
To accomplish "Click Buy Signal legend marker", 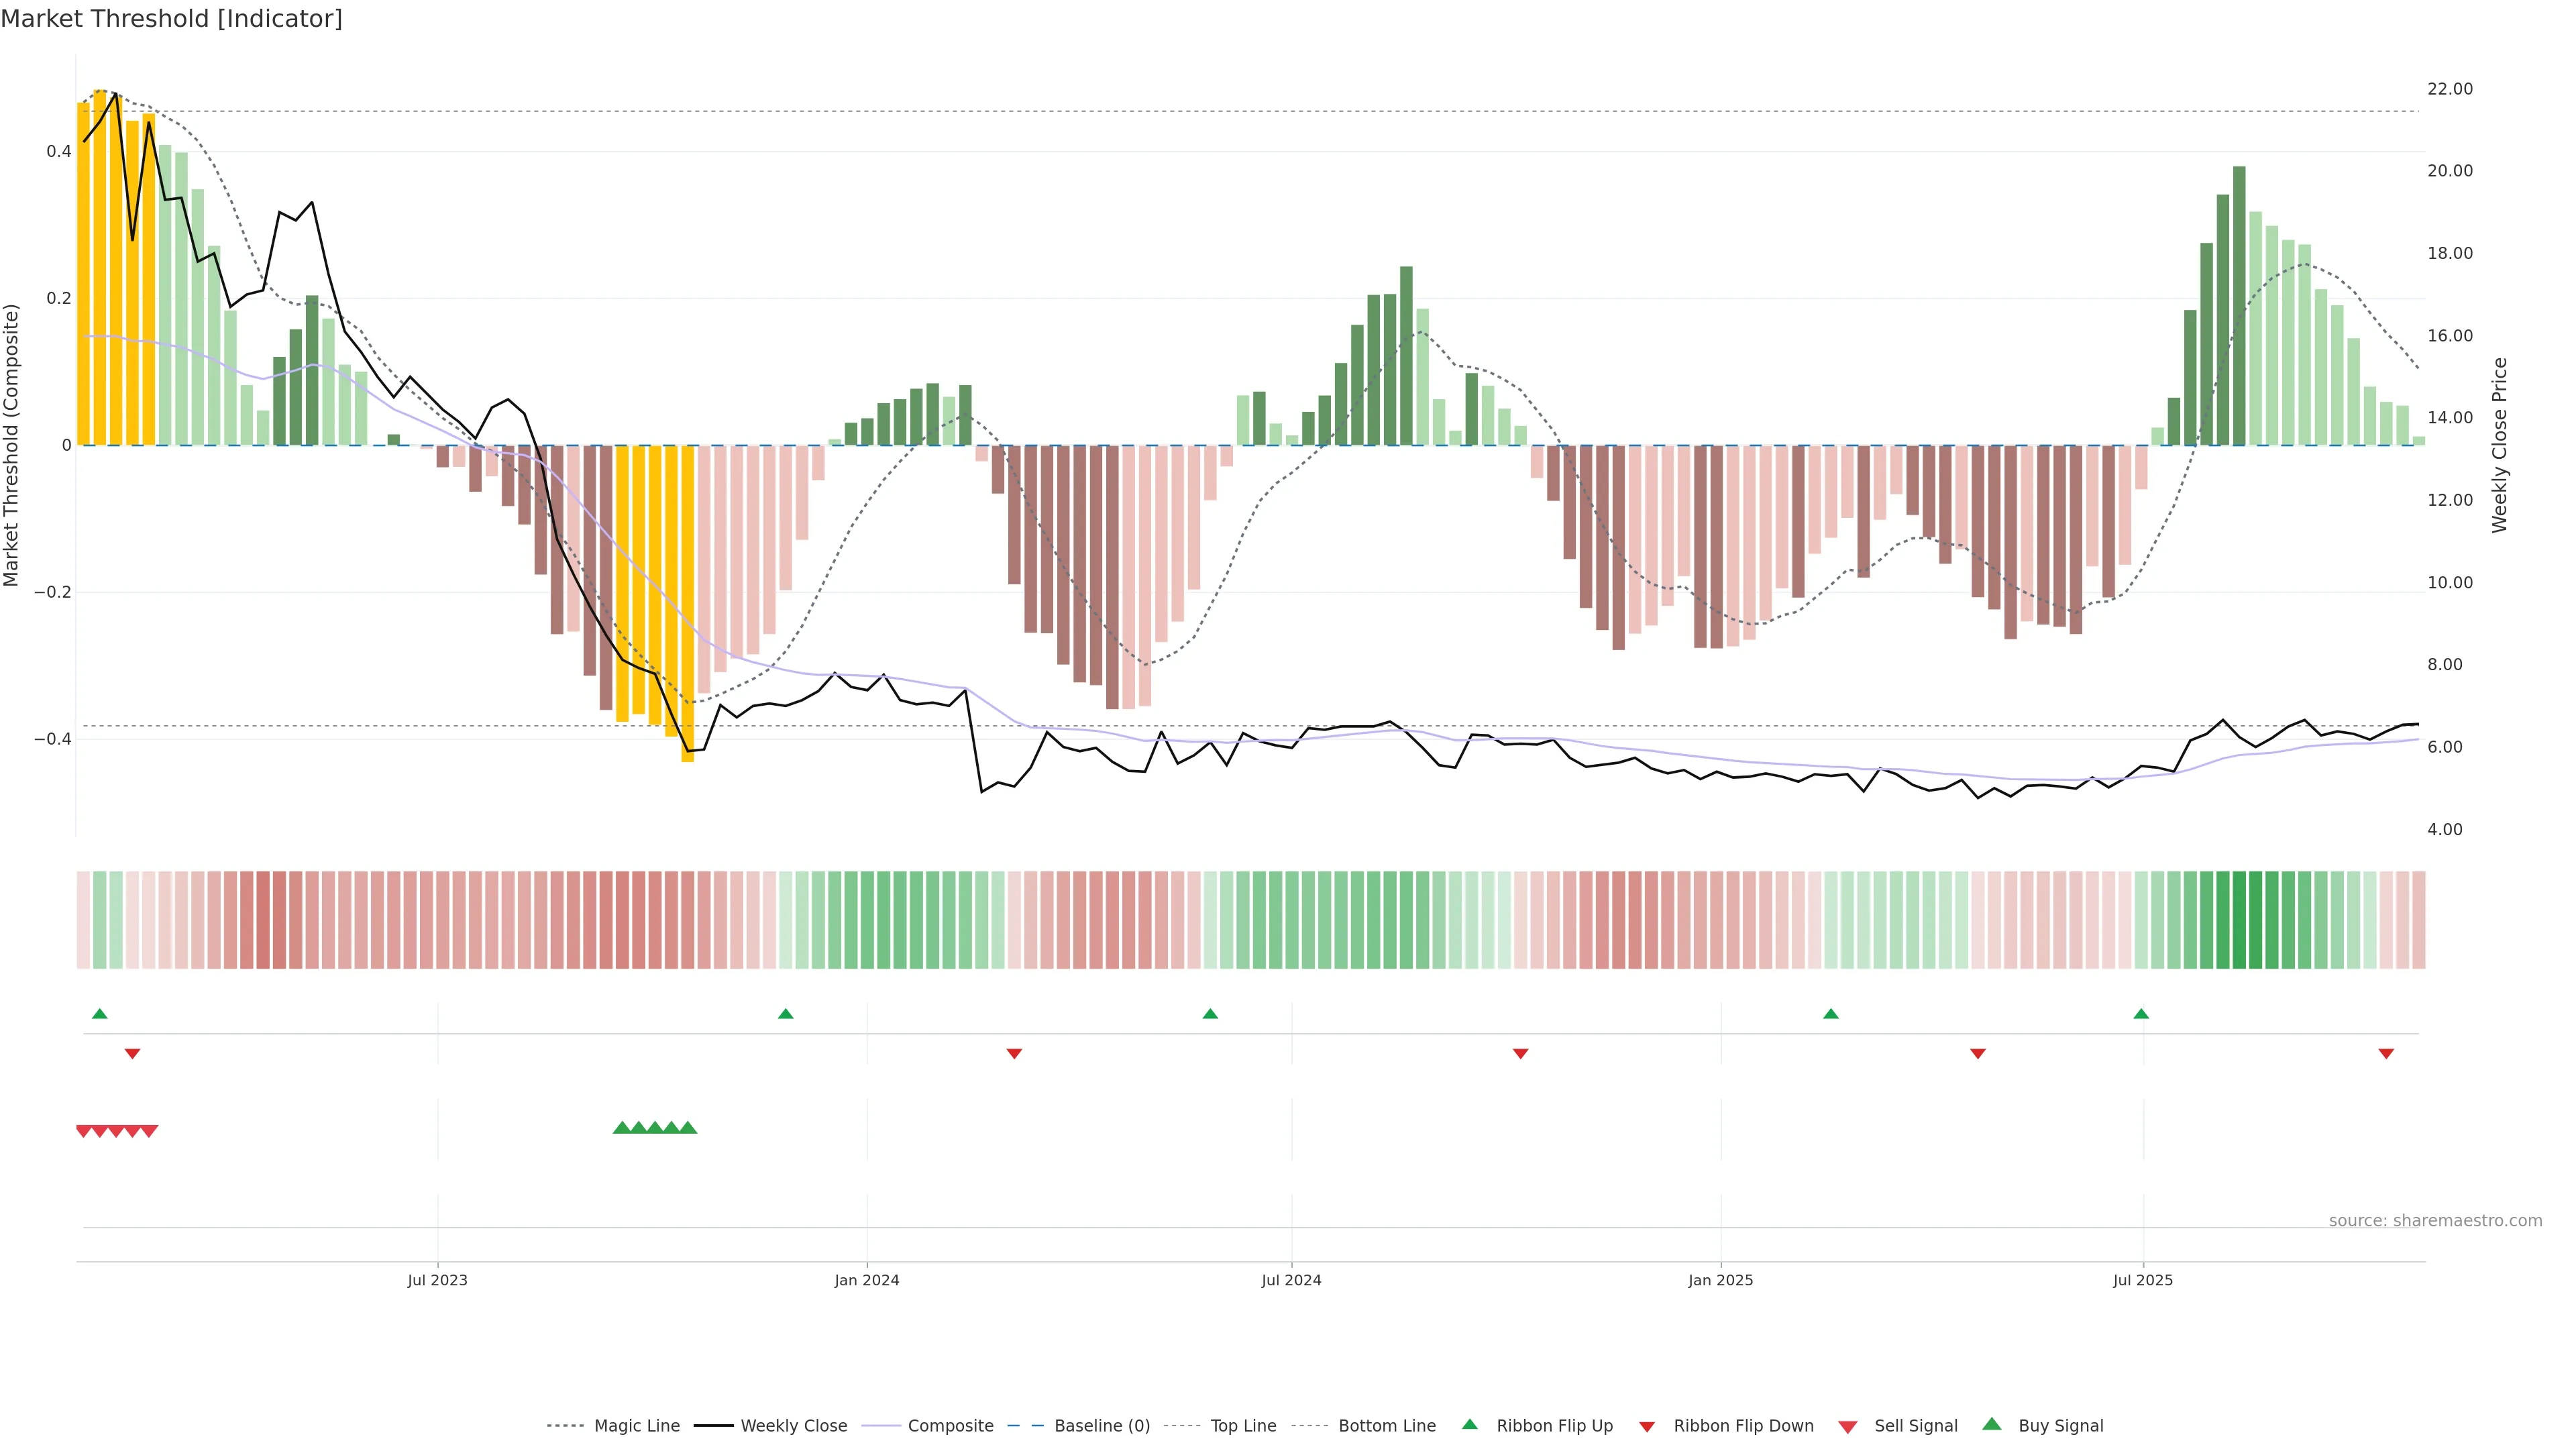I will click(1992, 1424).
